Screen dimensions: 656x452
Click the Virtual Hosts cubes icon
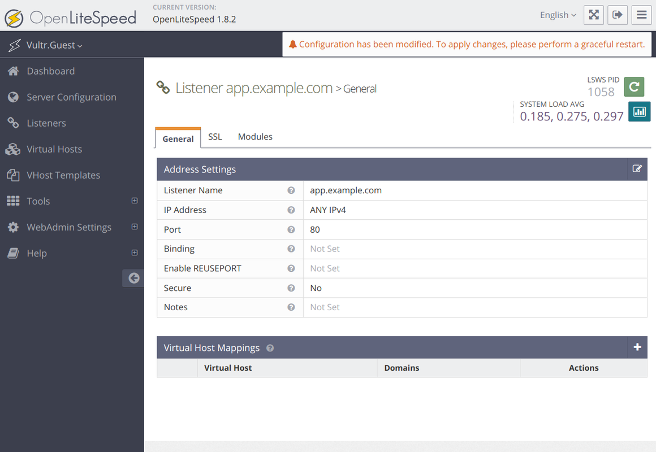pos(12,149)
